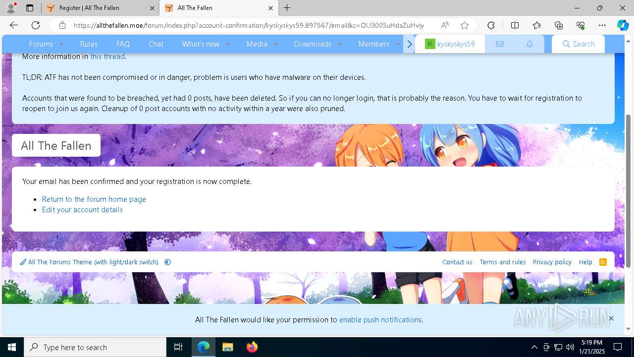This screenshot has width=634, height=357.
Task: Open the alerts bell icon
Action: [x=529, y=44]
